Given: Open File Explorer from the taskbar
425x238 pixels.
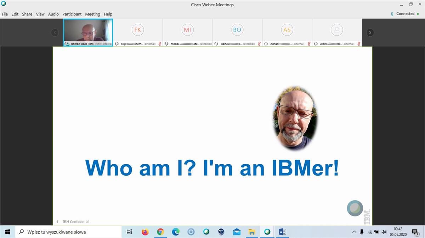Looking at the screenshot, I should coord(252,232).
